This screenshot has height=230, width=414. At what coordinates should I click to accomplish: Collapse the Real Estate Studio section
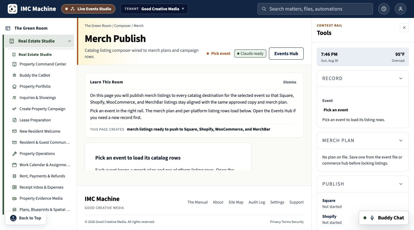(x=70, y=41)
